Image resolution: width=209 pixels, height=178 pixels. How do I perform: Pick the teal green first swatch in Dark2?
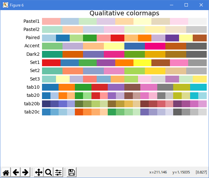tap(52, 54)
